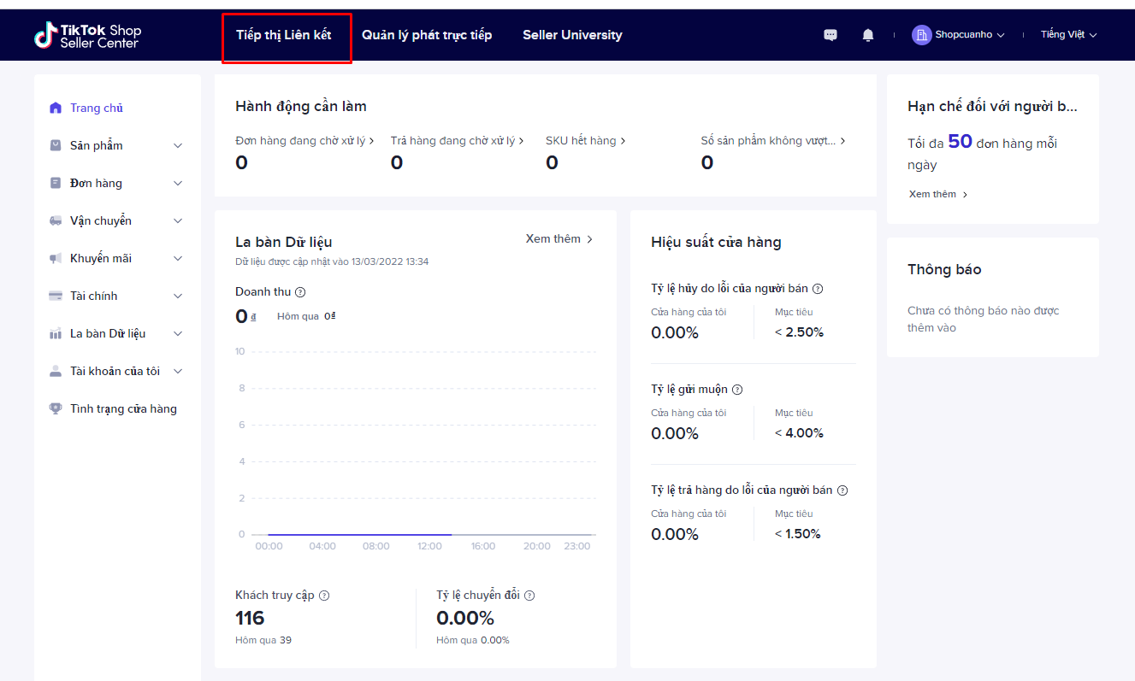The image size is (1135, 681).
Task: Expand the Đơn hàng menu chevron
Action: tap(178, 184)
